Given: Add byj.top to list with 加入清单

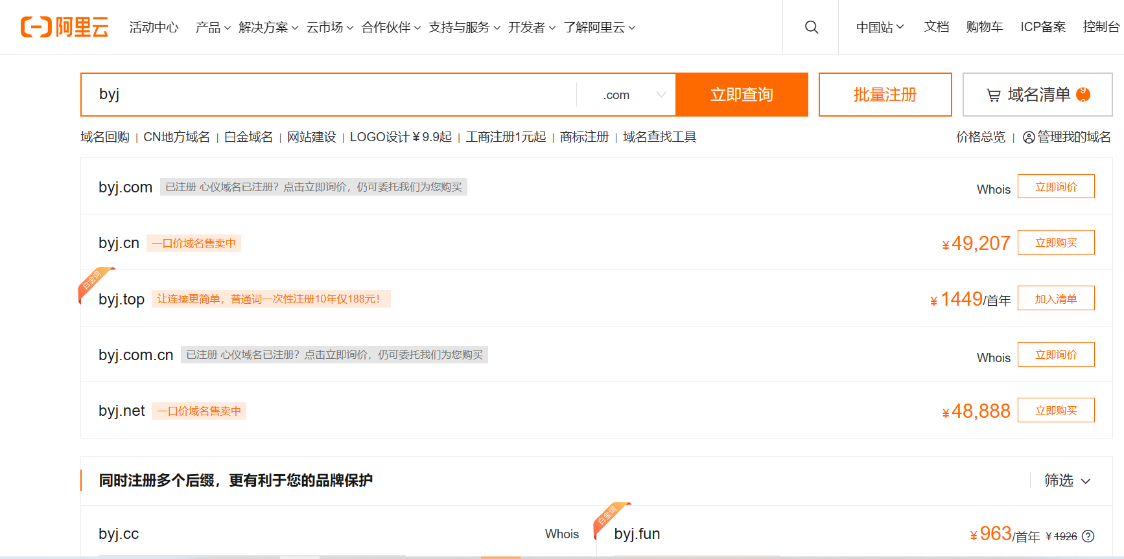Looking at the screenshot, I should click(x=1055, y=299).
